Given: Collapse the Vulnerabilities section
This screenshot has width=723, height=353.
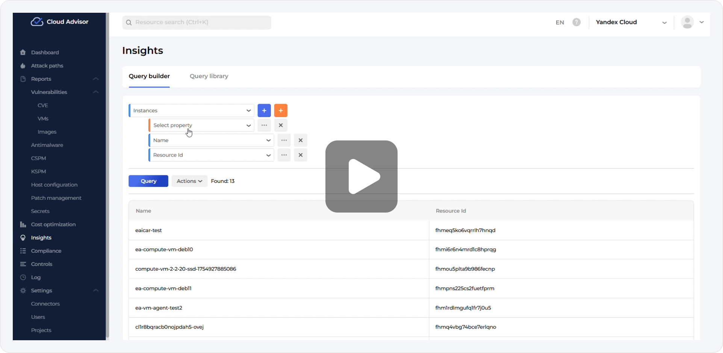Looking at the screenshot, I should point(96,92).
